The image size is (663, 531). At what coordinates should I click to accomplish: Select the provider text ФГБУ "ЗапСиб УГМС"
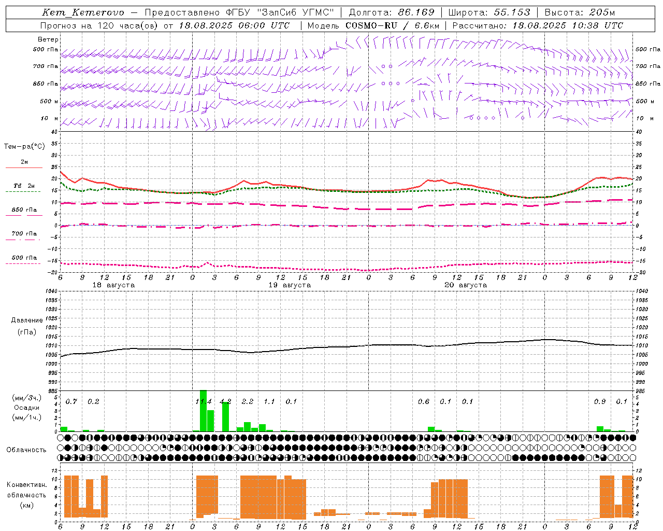click(x=281, y=12)
